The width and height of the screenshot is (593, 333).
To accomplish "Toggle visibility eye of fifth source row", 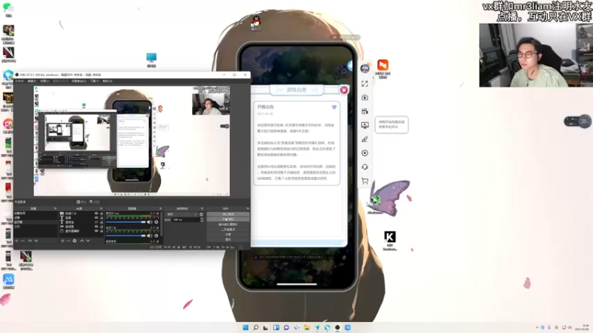I will (x=96, y=231).
